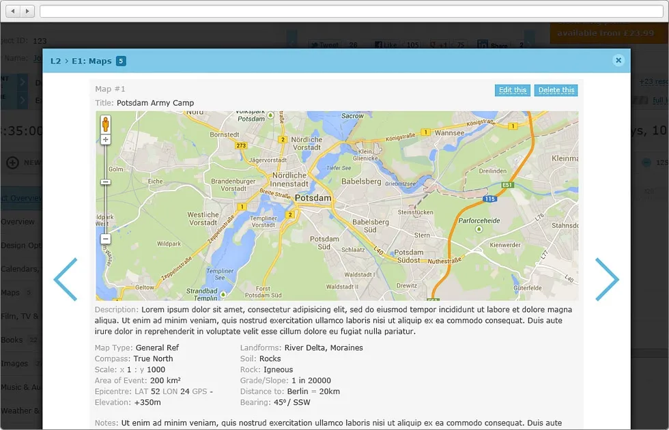The width and height of the screenshot is (669, 430).
Task: Click Tweet button on background page
Action: 324,45
